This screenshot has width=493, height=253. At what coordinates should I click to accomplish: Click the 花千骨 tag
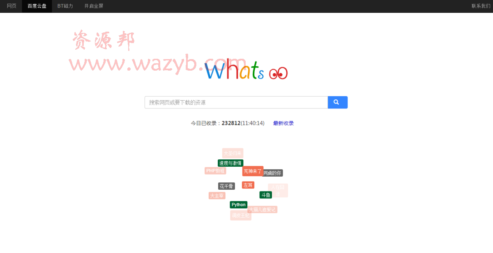coord(226,186)
